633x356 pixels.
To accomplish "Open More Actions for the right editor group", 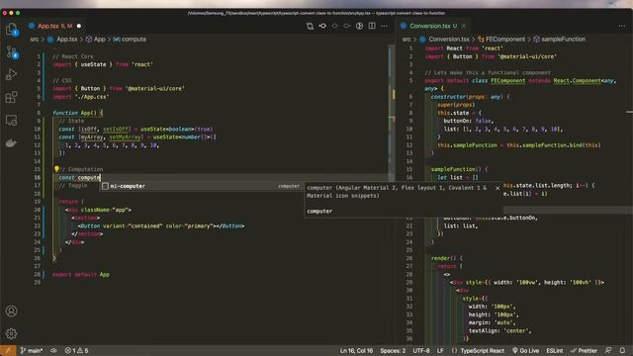I will [622, 26].
